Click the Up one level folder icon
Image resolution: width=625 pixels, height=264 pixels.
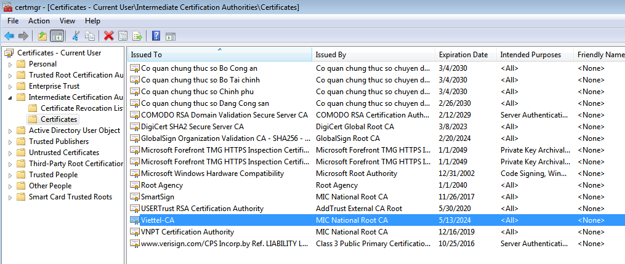[x=42, y=36]
